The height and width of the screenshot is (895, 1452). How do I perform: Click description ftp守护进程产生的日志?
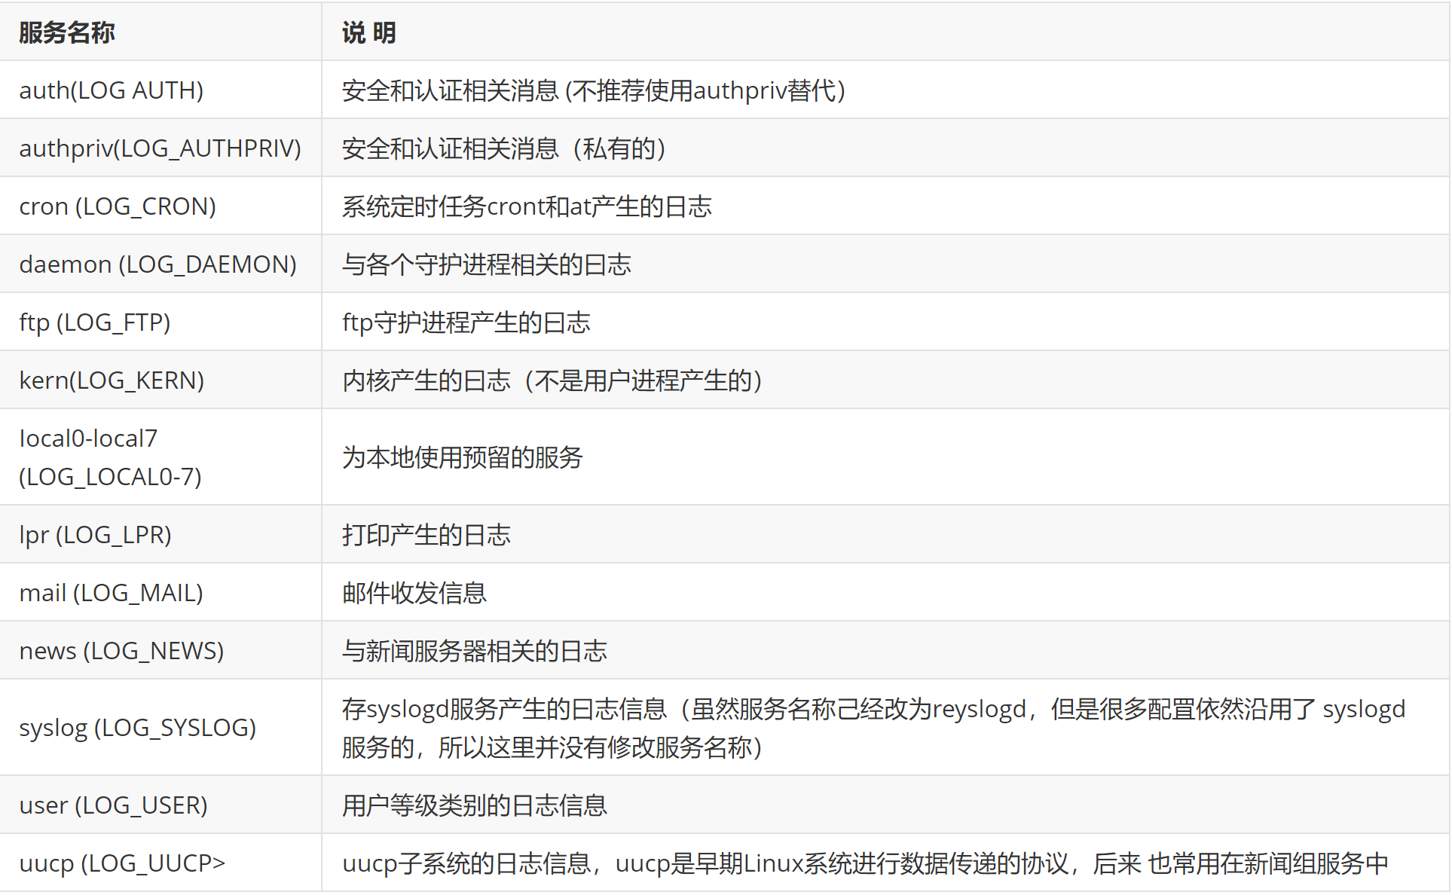[x=466, y=322]
